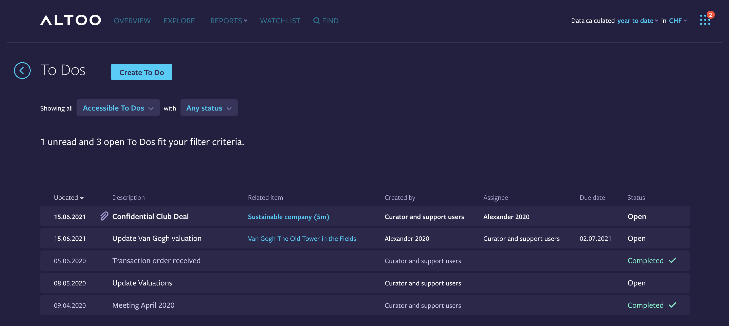Open Find search

326,21
